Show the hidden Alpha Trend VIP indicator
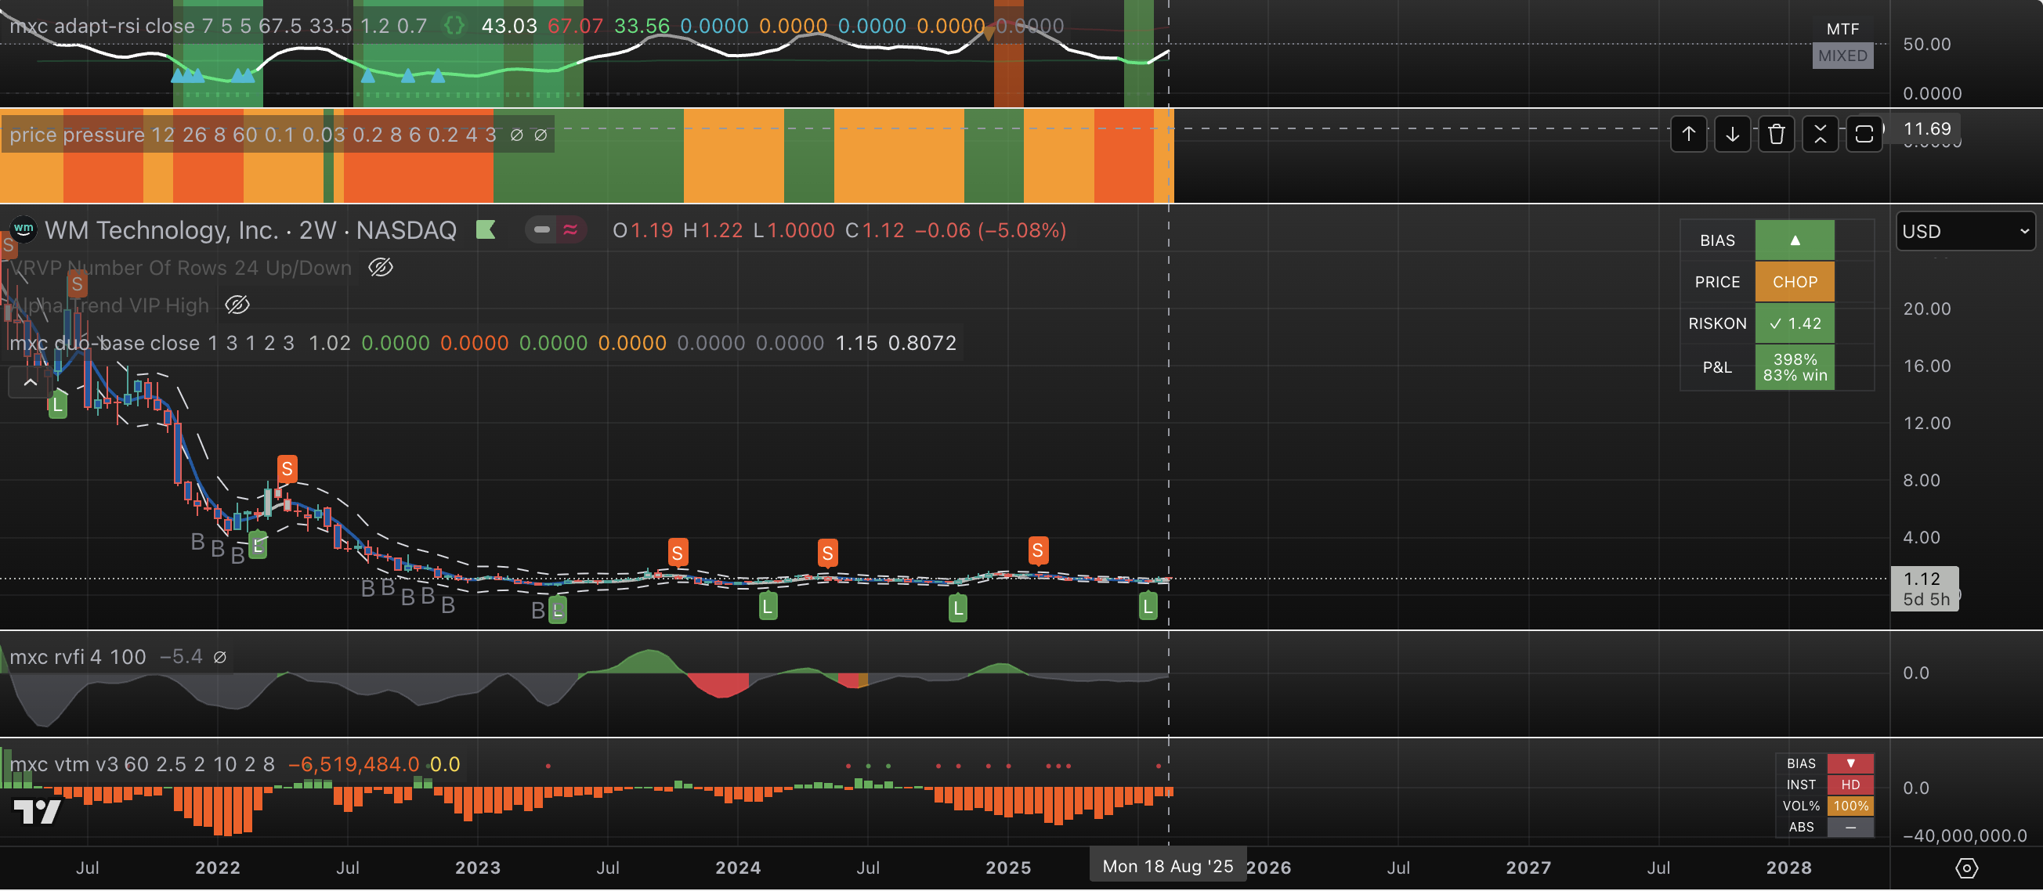Viewport: 2043px width, 891px height. (x=237, y=305)
